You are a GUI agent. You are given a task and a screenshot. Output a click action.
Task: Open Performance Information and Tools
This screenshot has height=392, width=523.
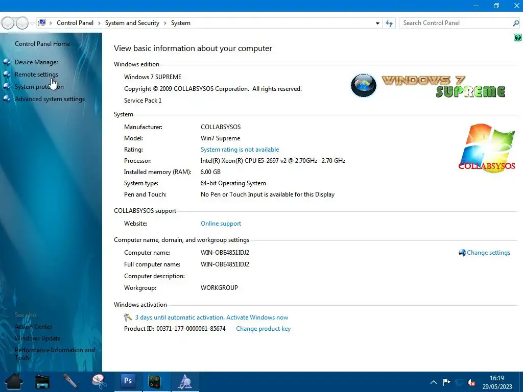[x=55, y=354]
